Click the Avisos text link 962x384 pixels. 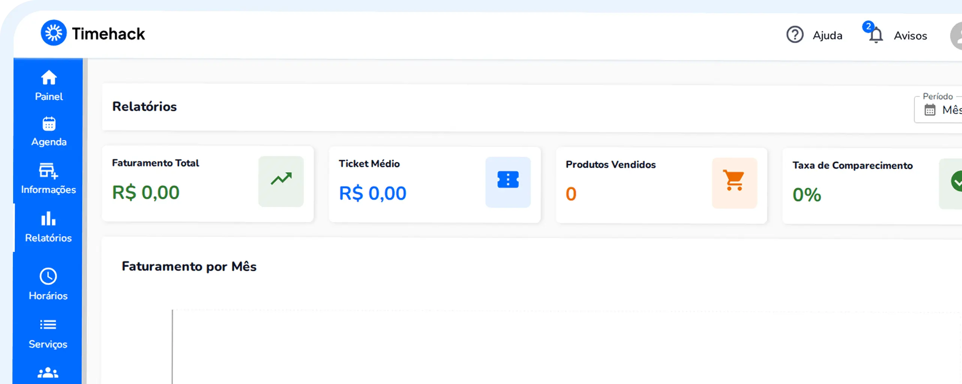point(910,36)
